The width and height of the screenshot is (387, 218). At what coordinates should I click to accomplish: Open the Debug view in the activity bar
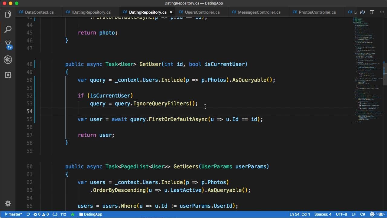(8, 60)
